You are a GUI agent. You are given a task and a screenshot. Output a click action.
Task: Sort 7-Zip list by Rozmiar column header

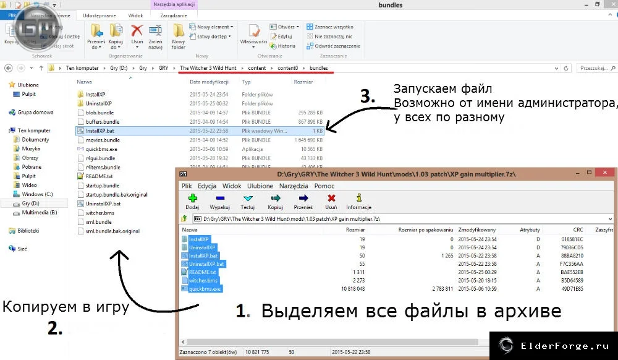(355, 229)
